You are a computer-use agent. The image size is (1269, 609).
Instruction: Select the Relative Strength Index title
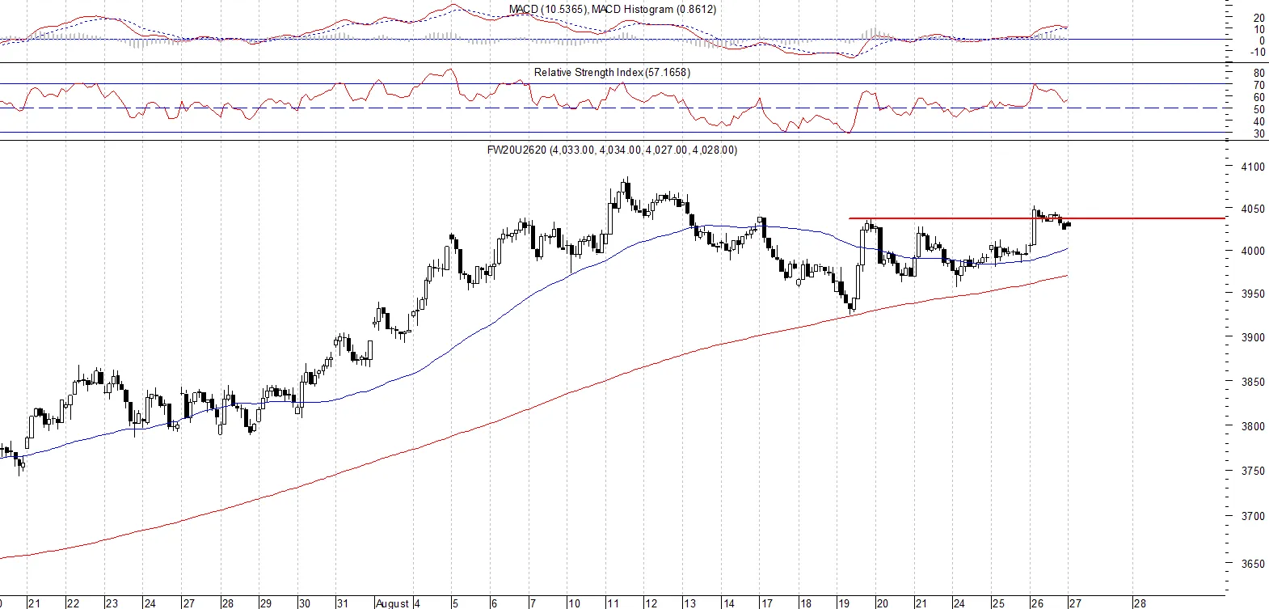coord(612,72)
